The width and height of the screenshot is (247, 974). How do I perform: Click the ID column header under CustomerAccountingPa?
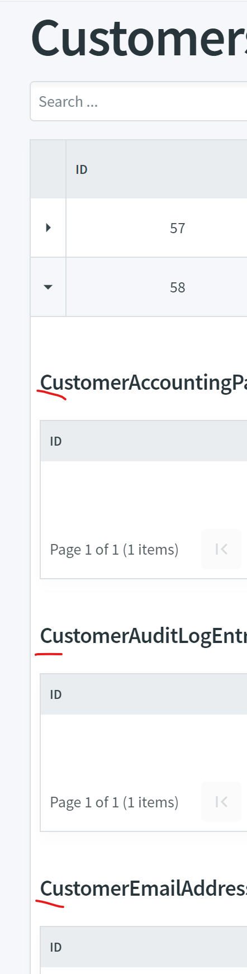pyautogui.click(x=144, y=441)
